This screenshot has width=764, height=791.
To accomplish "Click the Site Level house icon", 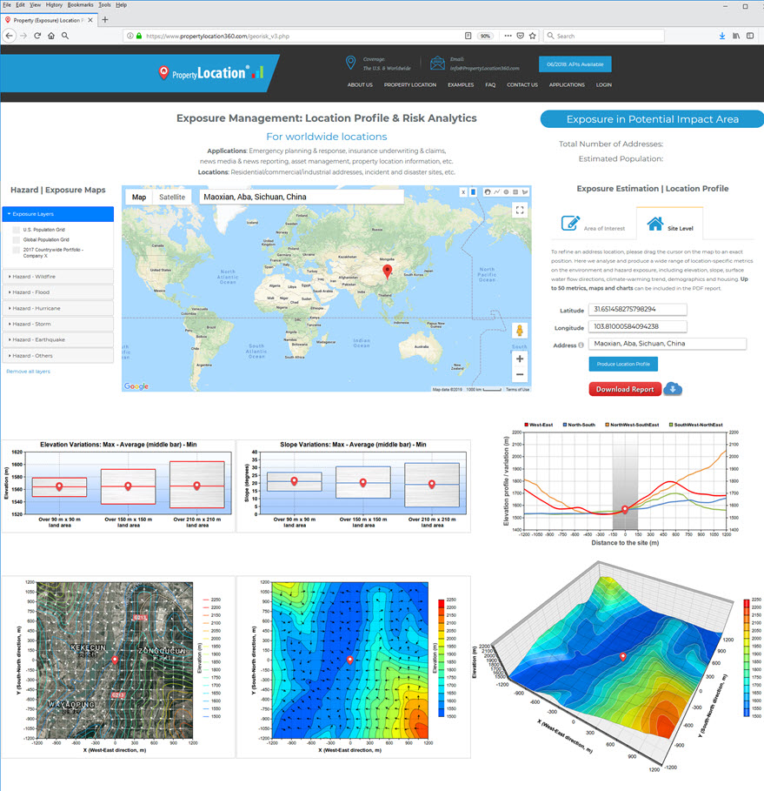I will pyautogui.click(x=654, y=223).
